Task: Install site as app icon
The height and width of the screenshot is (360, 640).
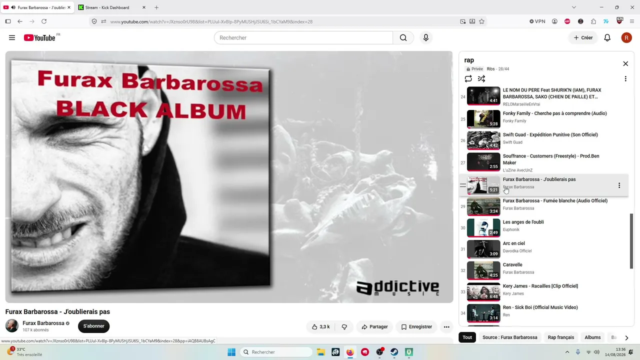Action: [472, 21]
